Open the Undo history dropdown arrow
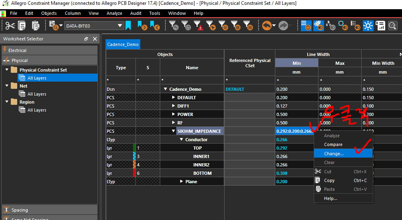This screenshot has height=220, width=402. pyautogui.click(x=274, y=26)
